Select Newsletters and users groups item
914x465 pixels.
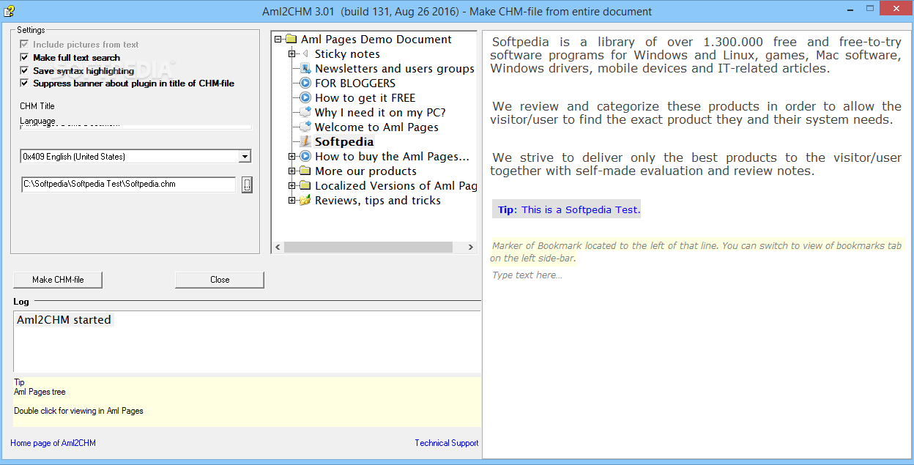point(395,69)
